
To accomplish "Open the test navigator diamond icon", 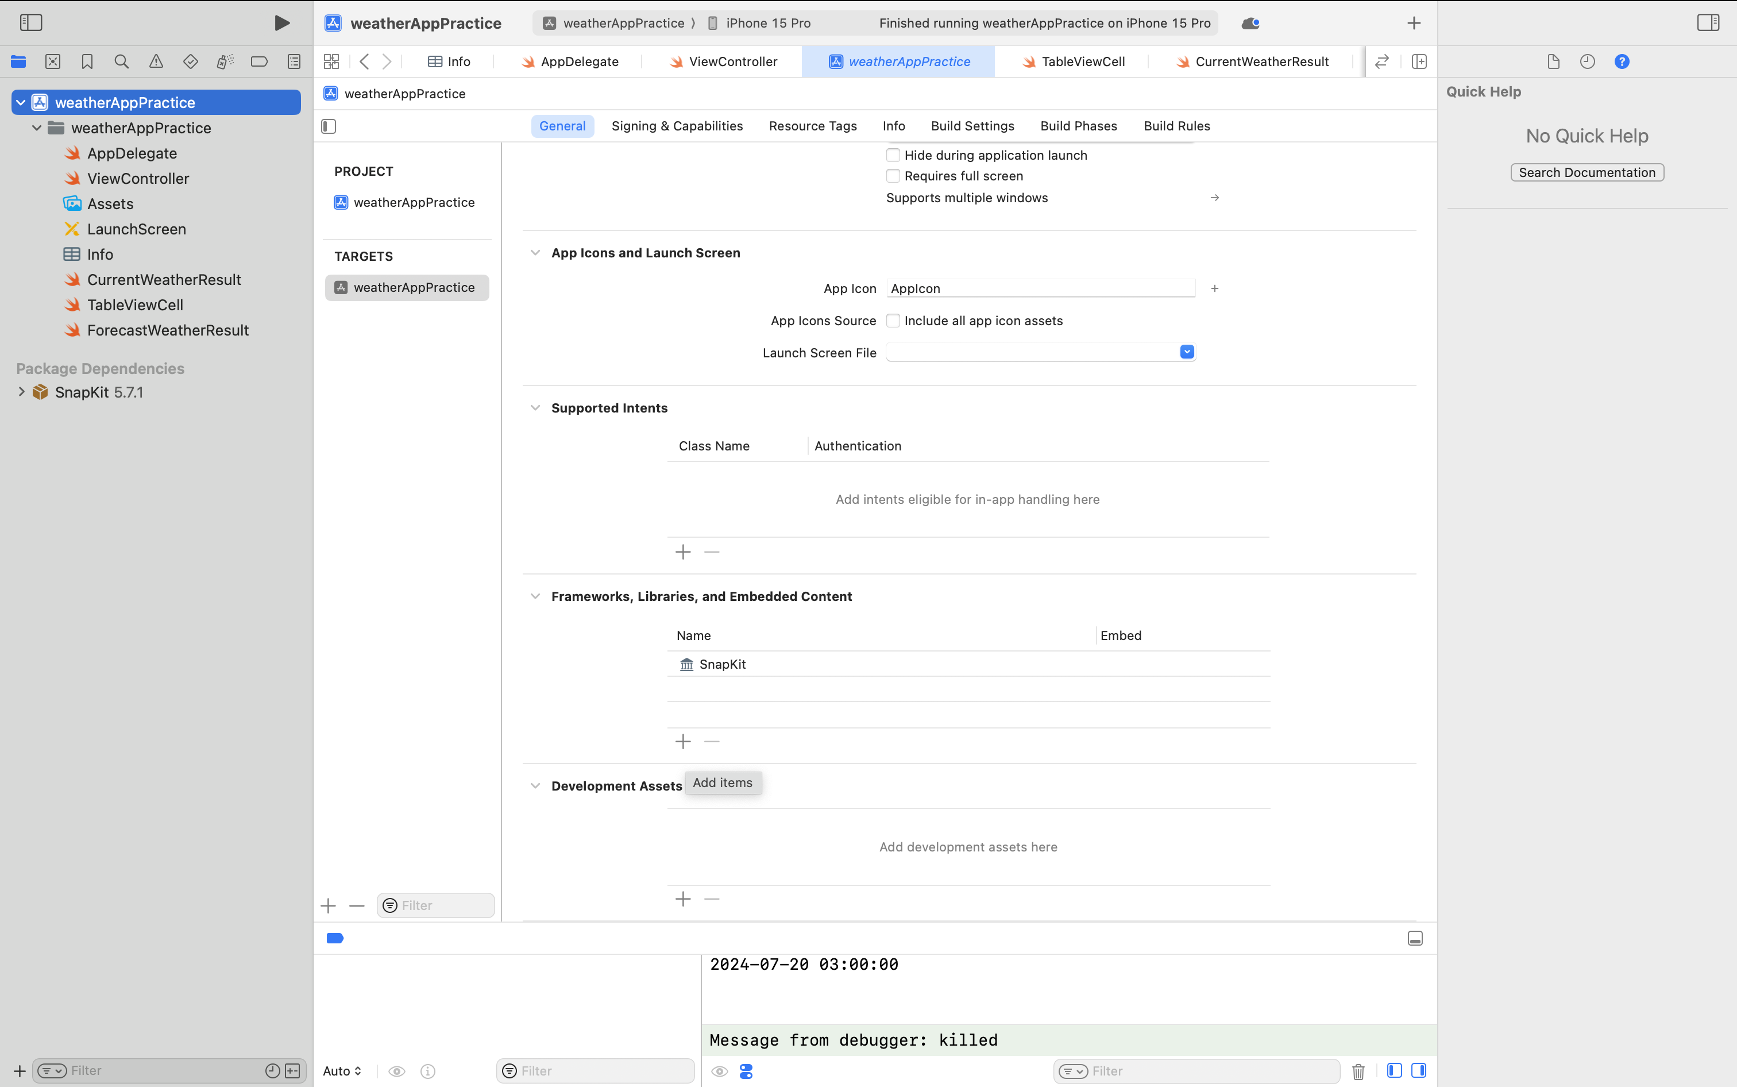I will point(191,62).
